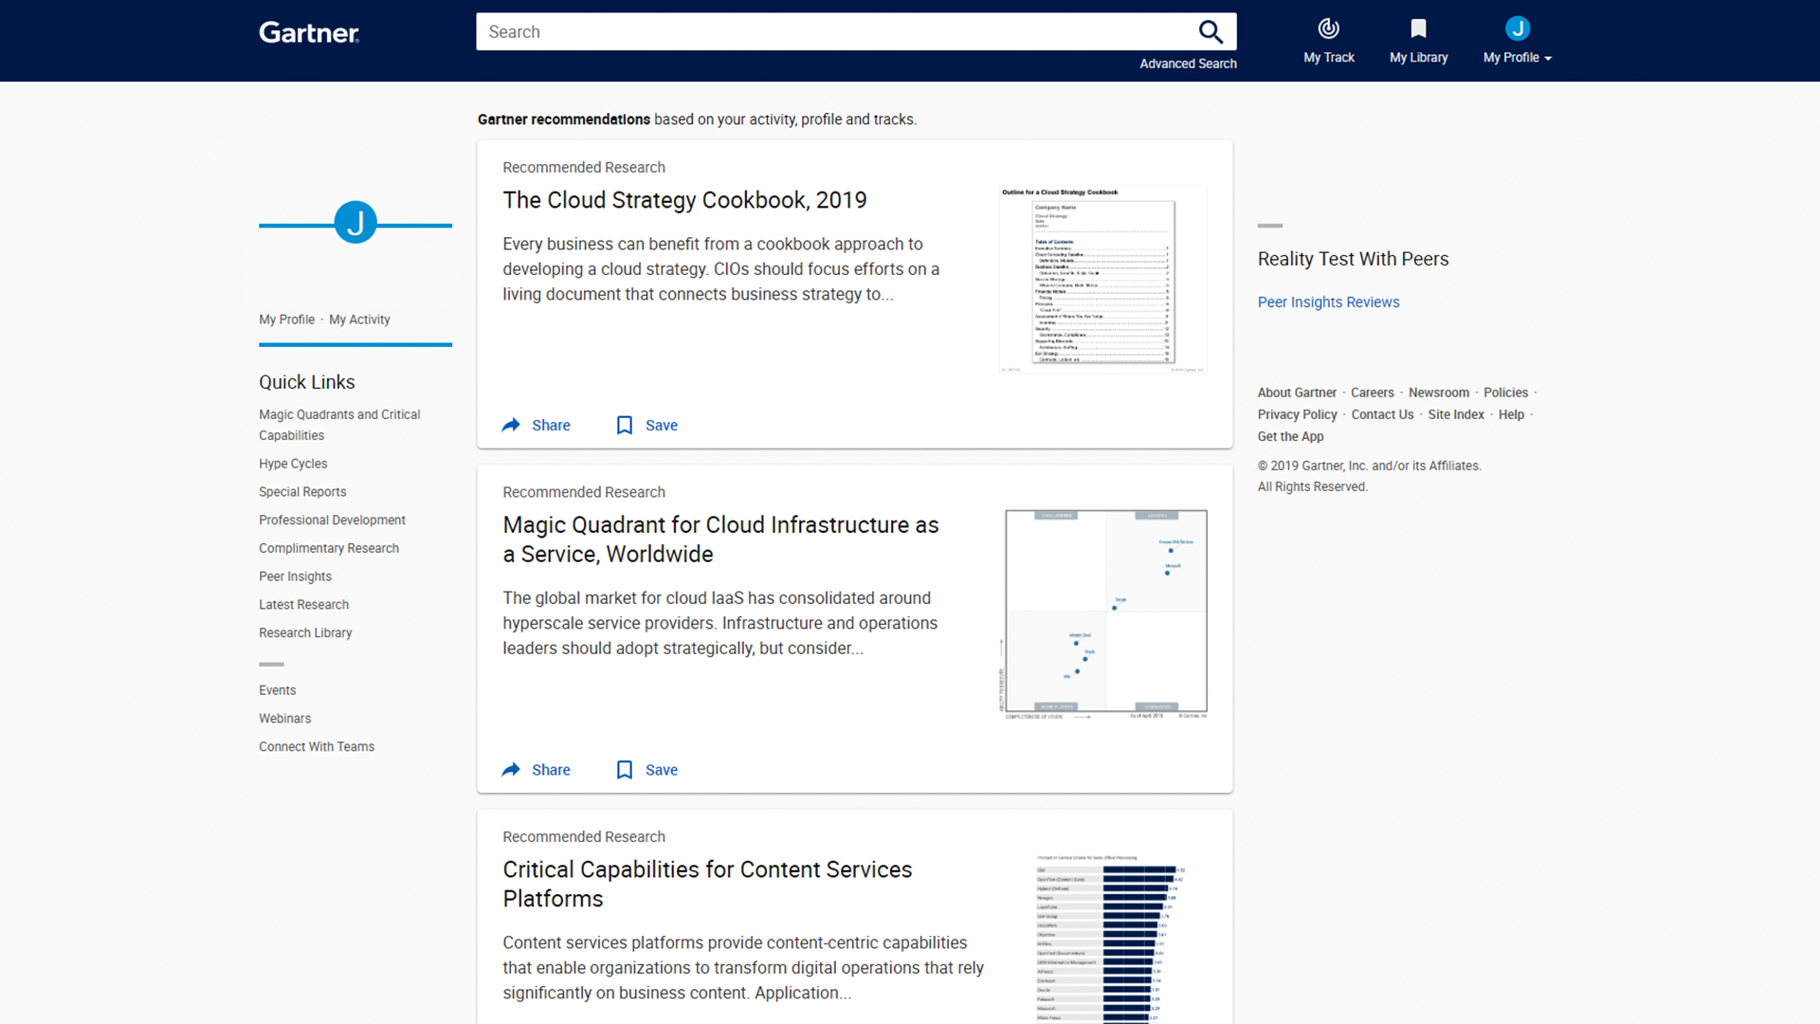The width and height of the screenshot is (1820, 1024).
Task: Click the Quick Links heading
Action: tap(307, 382)
